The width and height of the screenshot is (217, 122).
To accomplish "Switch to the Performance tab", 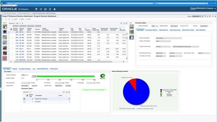I will (x=54, y=69).
